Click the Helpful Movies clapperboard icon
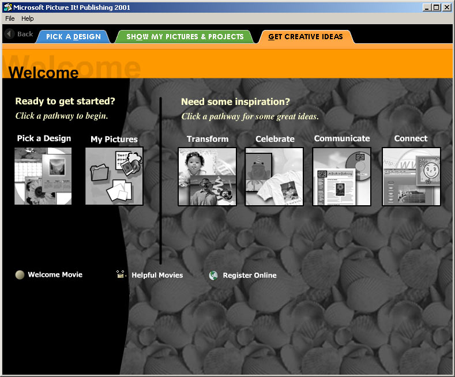 point(121,274)
